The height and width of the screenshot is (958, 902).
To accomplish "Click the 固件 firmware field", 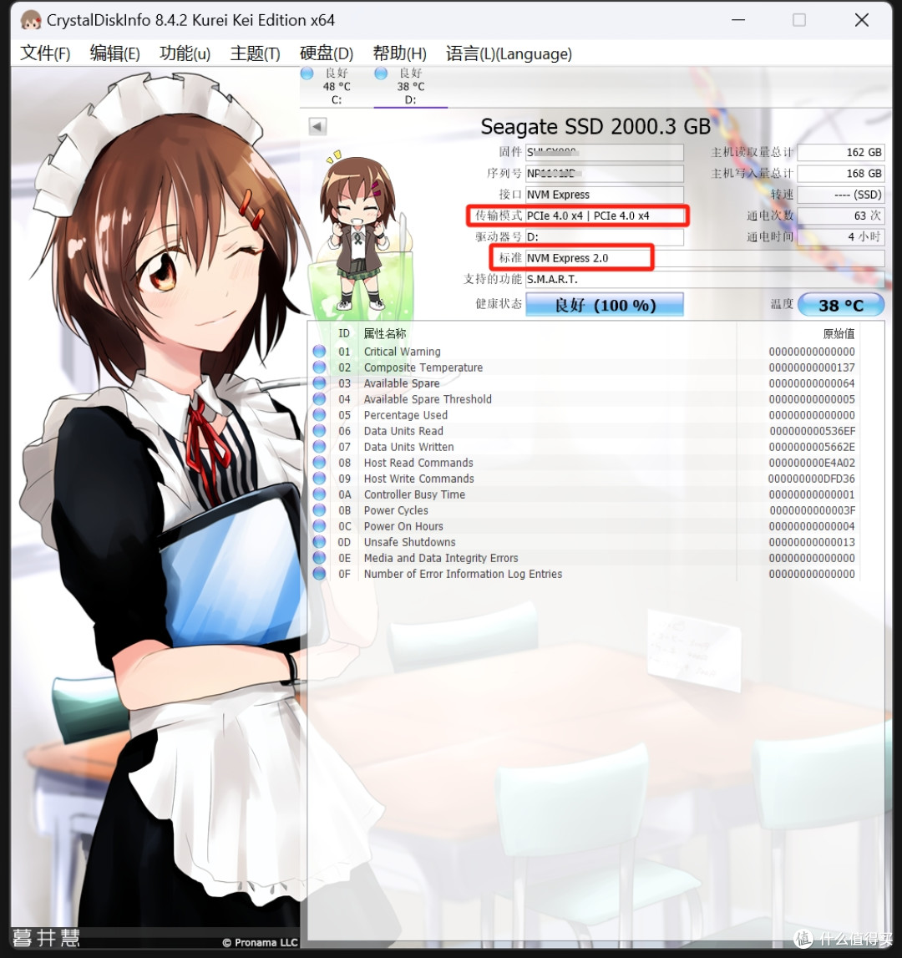I will point(605,152).
